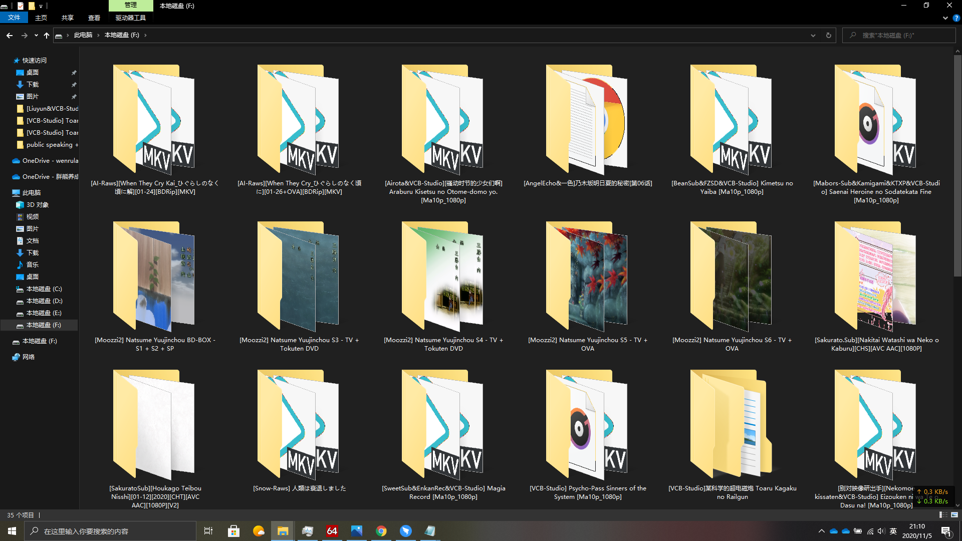Select Nakitai Watashi wa Neko folder
Screen dimensions: 962x541
pyautogui.click(x=876, y=287)
